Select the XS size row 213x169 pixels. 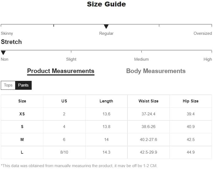click(22, 114)
